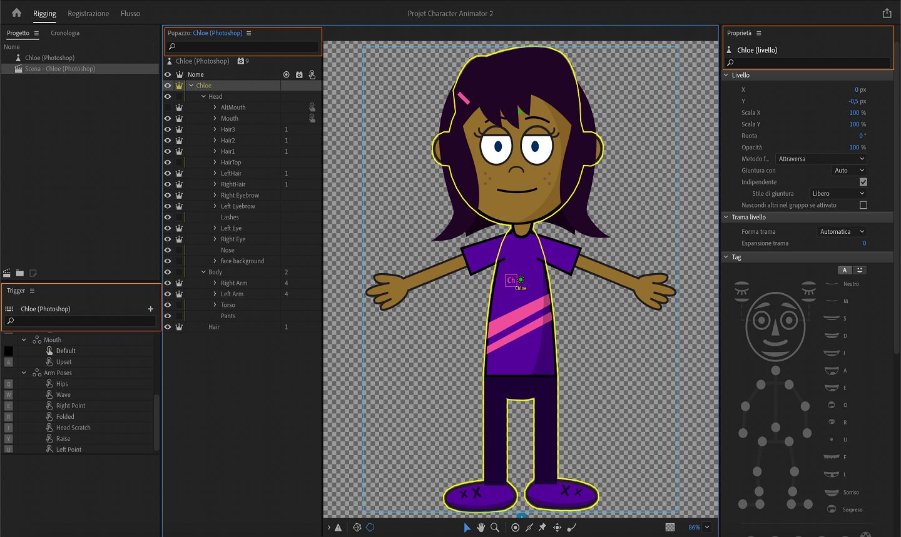Click the keyboard layout icon in Trigger panel
Image resolution: width=901 pixels, height=537 pixels.
(9, 309)
